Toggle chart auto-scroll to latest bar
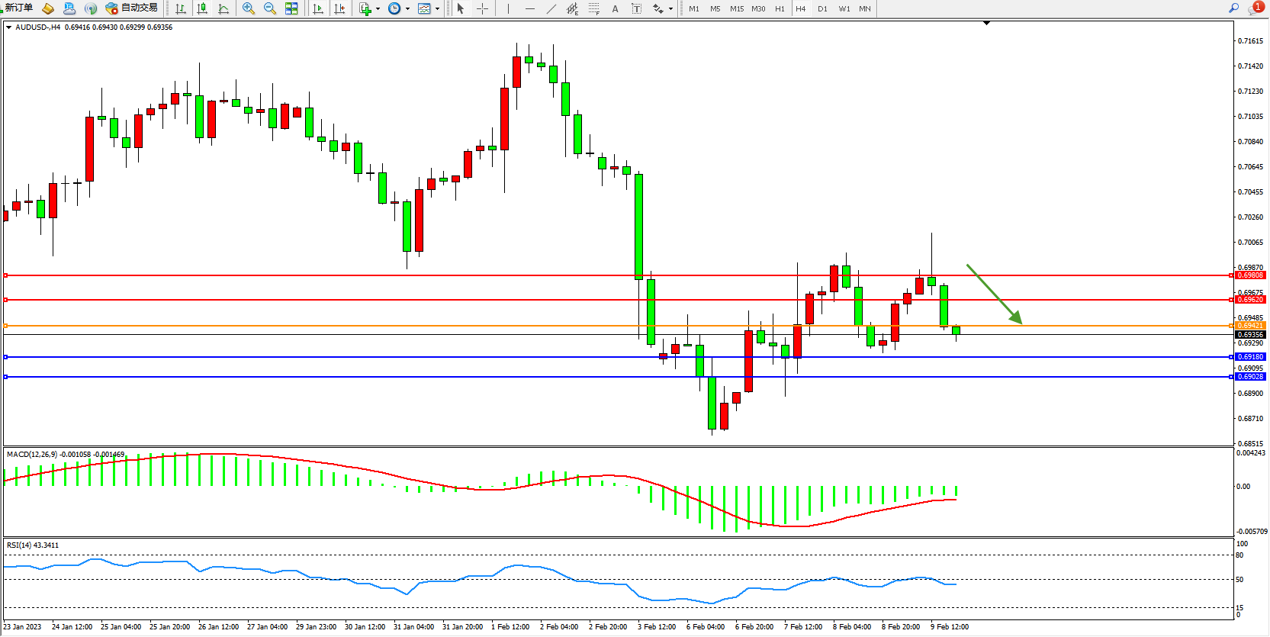The image size is (1270, 637). pyautogui.click(x=318, y=8)
